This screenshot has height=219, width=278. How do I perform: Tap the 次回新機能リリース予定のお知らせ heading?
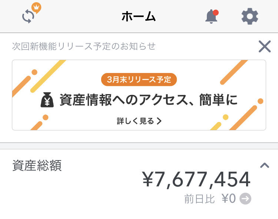pyautogui.click(x=84, y=46)
